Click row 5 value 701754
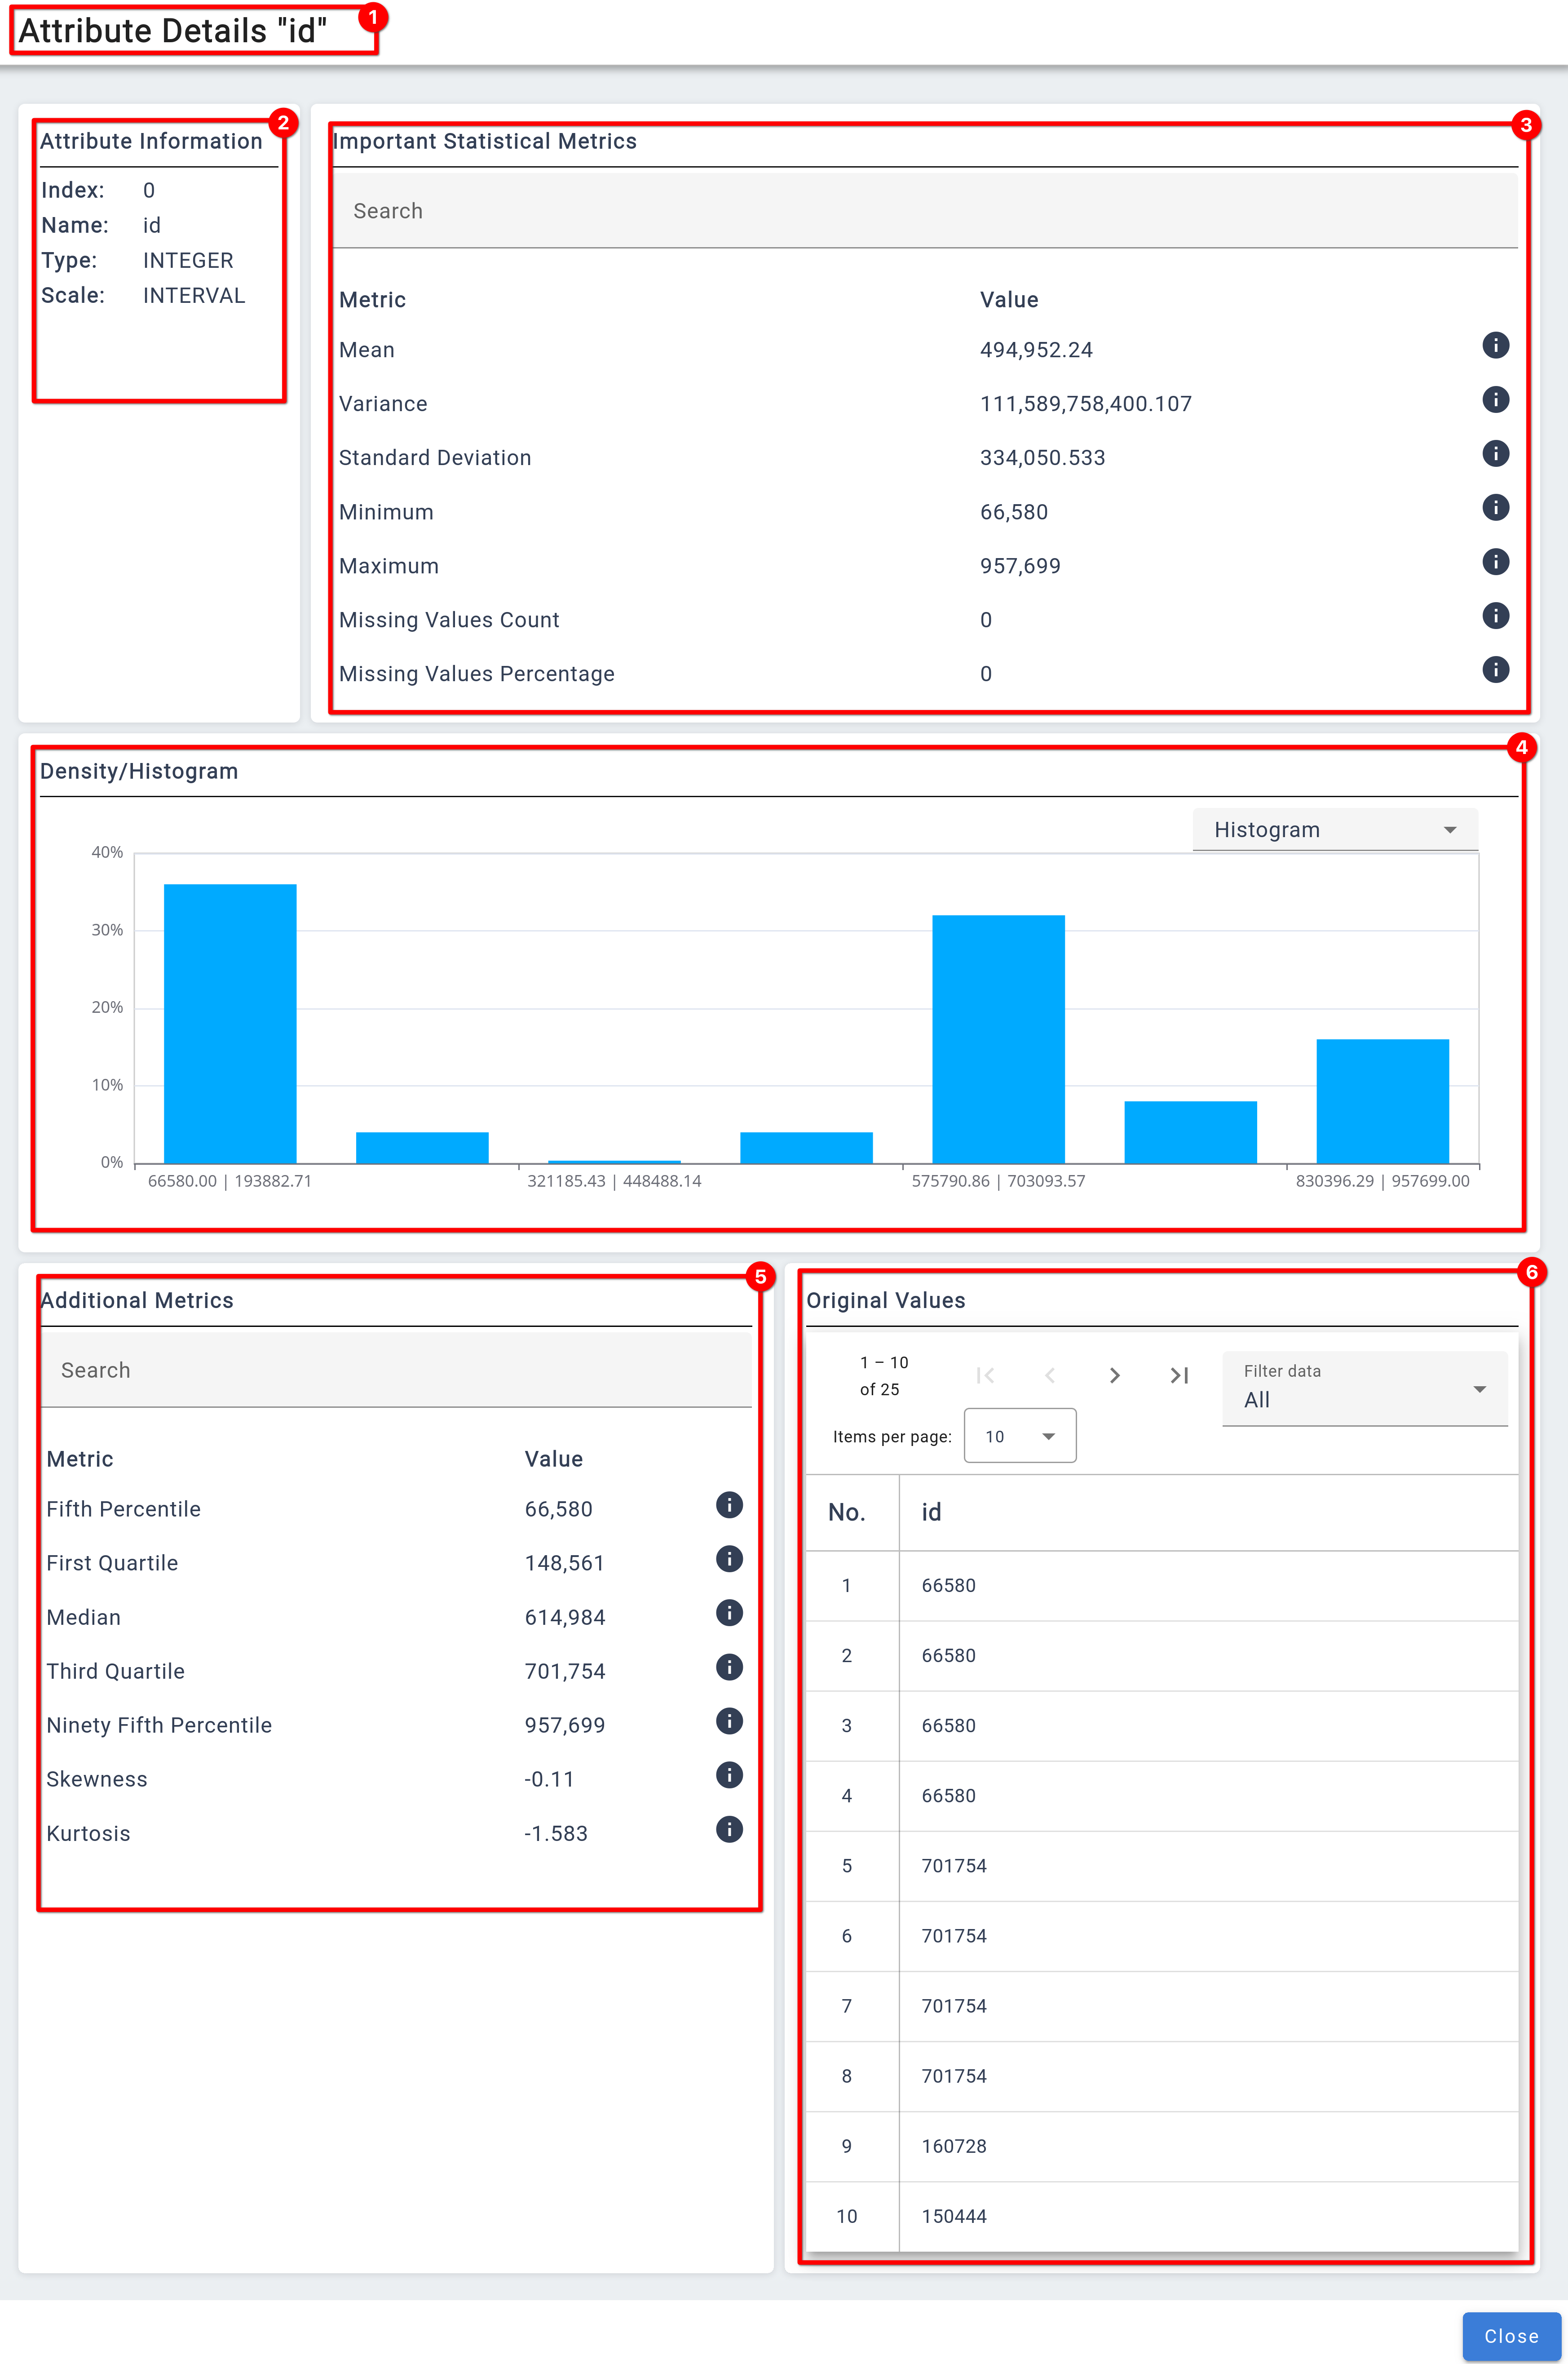The height and width of the screenshot is (2364, 1568). 954,1866
